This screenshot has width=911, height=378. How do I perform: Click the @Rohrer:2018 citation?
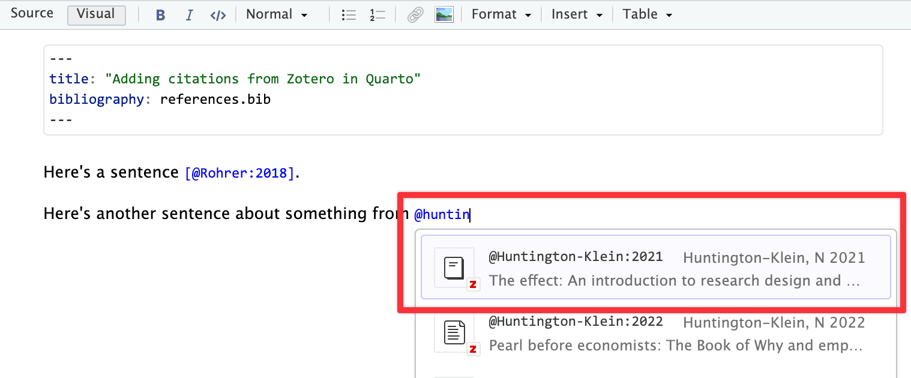coord(239,173)
